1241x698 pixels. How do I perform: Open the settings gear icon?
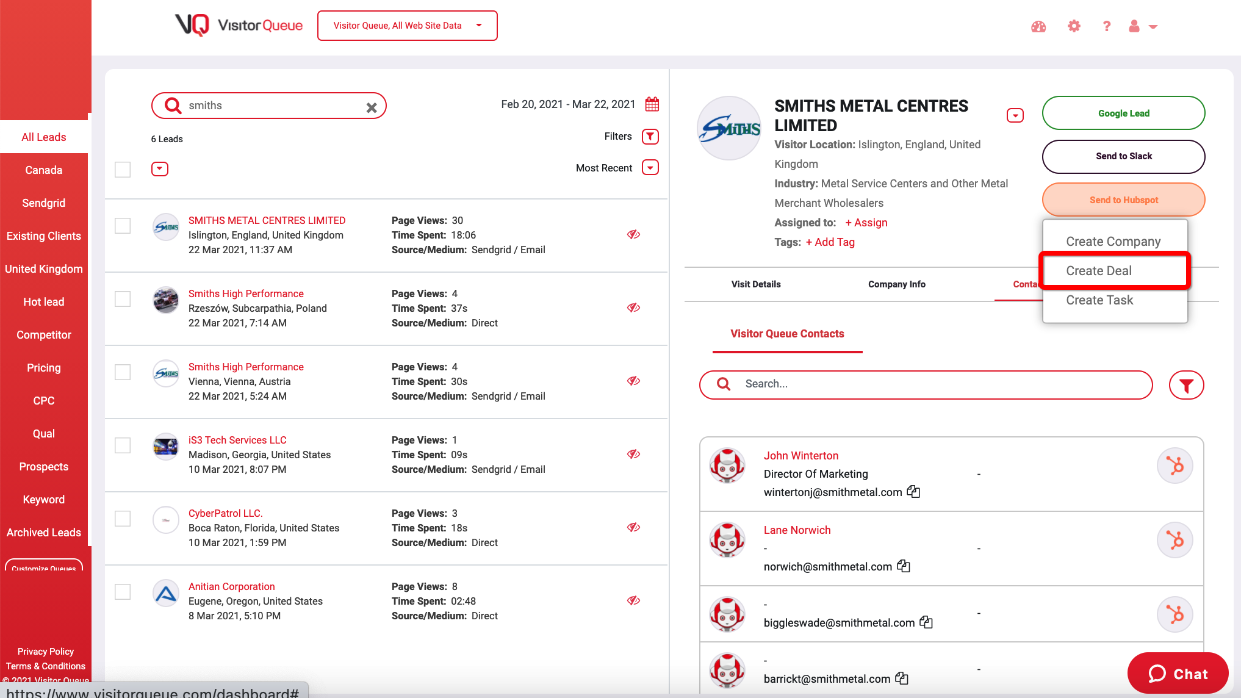pyautogui.click(x=1074, y=26)
